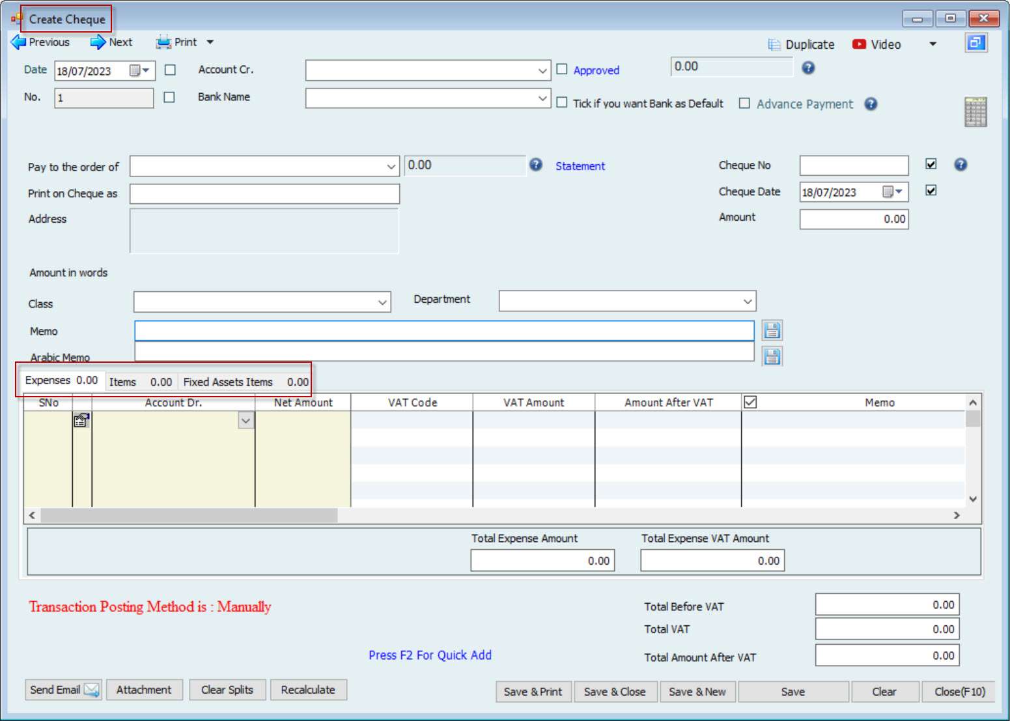Open the account lookup icon in the grid row
Screen dimensions: 1010x721
point(81,421)
